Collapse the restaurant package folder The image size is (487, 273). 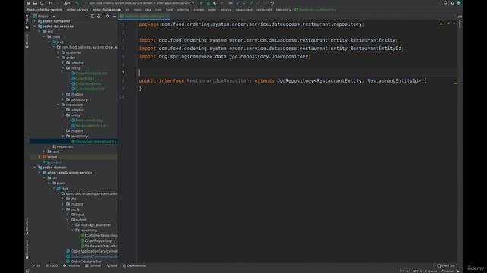[58, 105]
